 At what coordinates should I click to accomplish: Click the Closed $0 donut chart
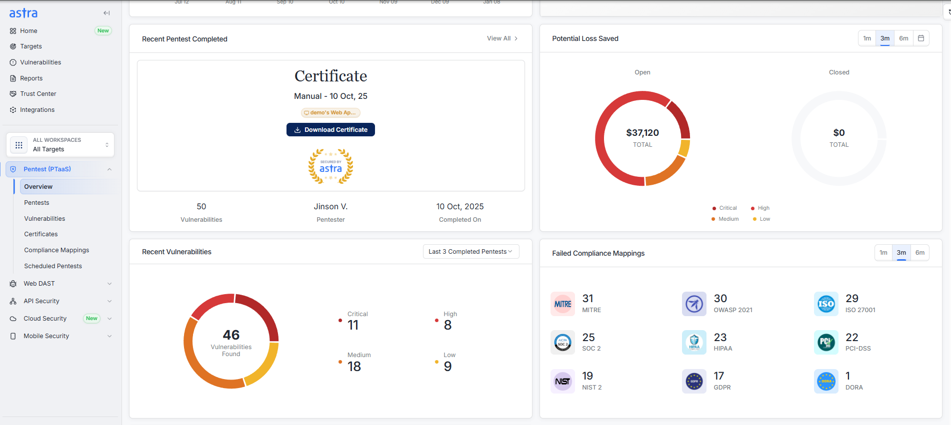[x=839, y=138]
